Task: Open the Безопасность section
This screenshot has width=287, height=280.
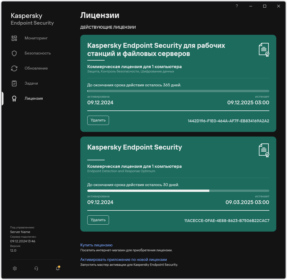Action: point(37,53)
